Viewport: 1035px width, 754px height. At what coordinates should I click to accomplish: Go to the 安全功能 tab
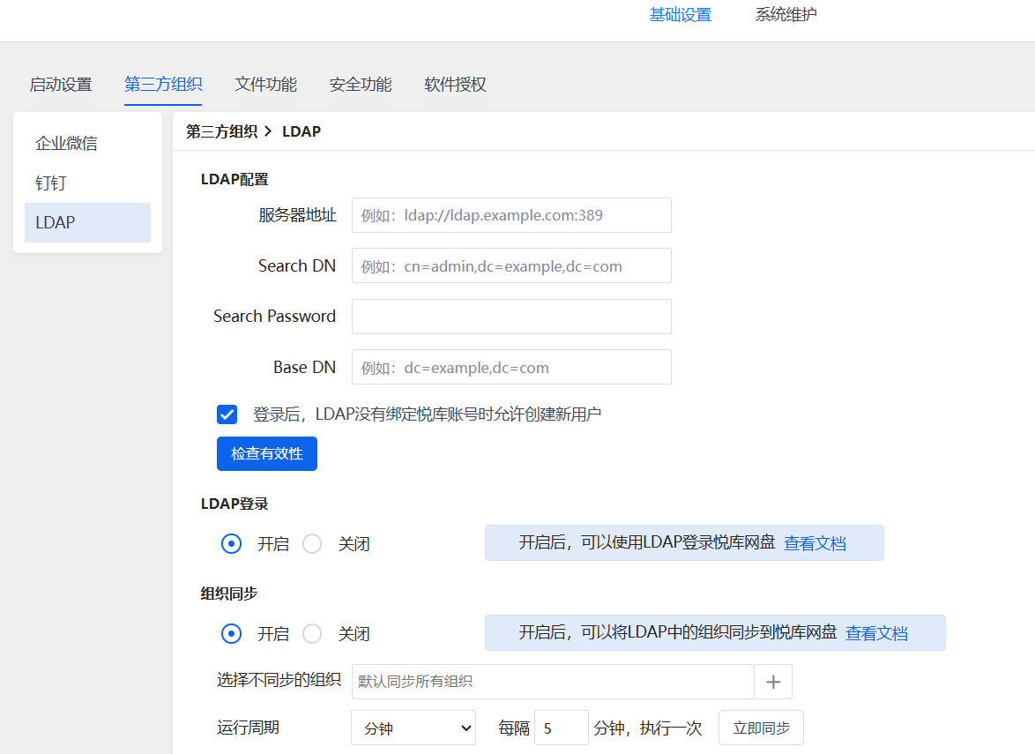click(361, 85)
